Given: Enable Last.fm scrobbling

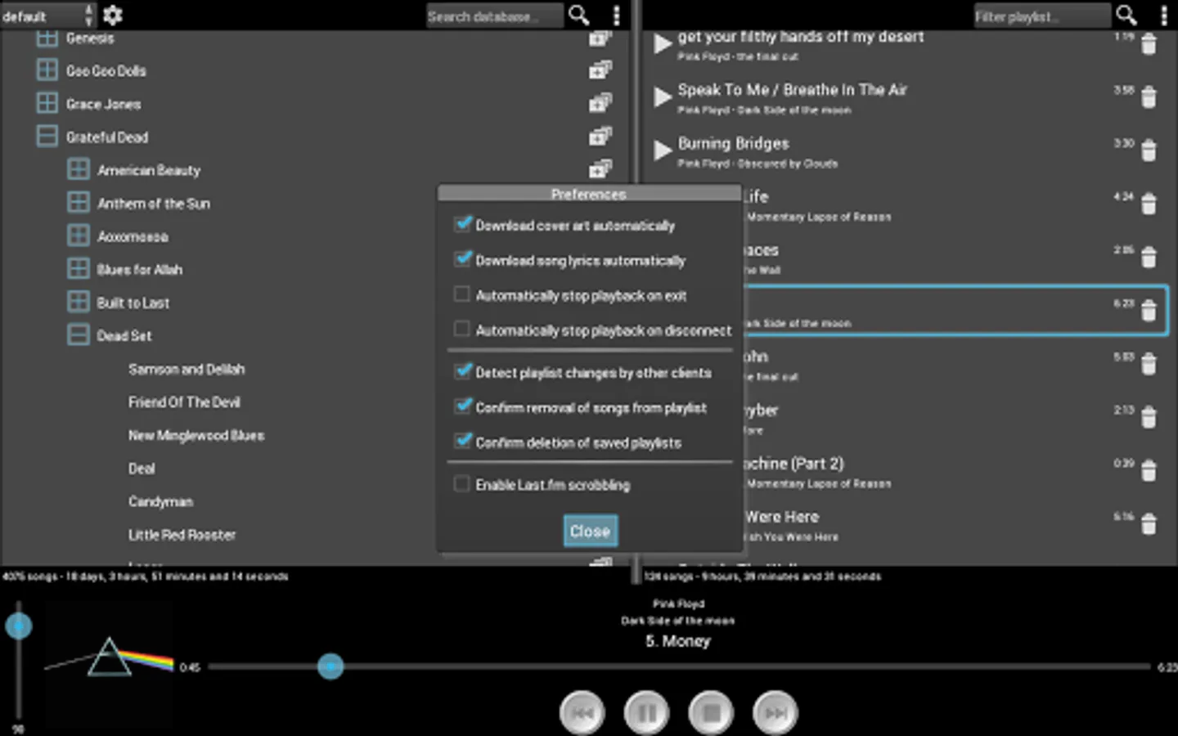Looking at the screenshot, I should click(462, 484).
